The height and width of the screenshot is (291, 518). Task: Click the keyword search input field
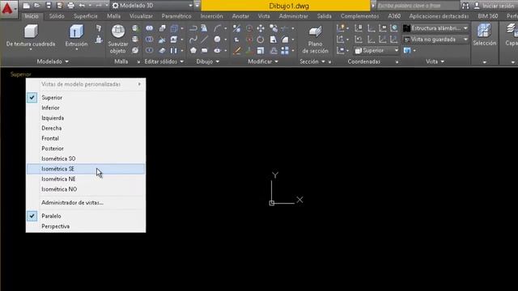[418, 6]
